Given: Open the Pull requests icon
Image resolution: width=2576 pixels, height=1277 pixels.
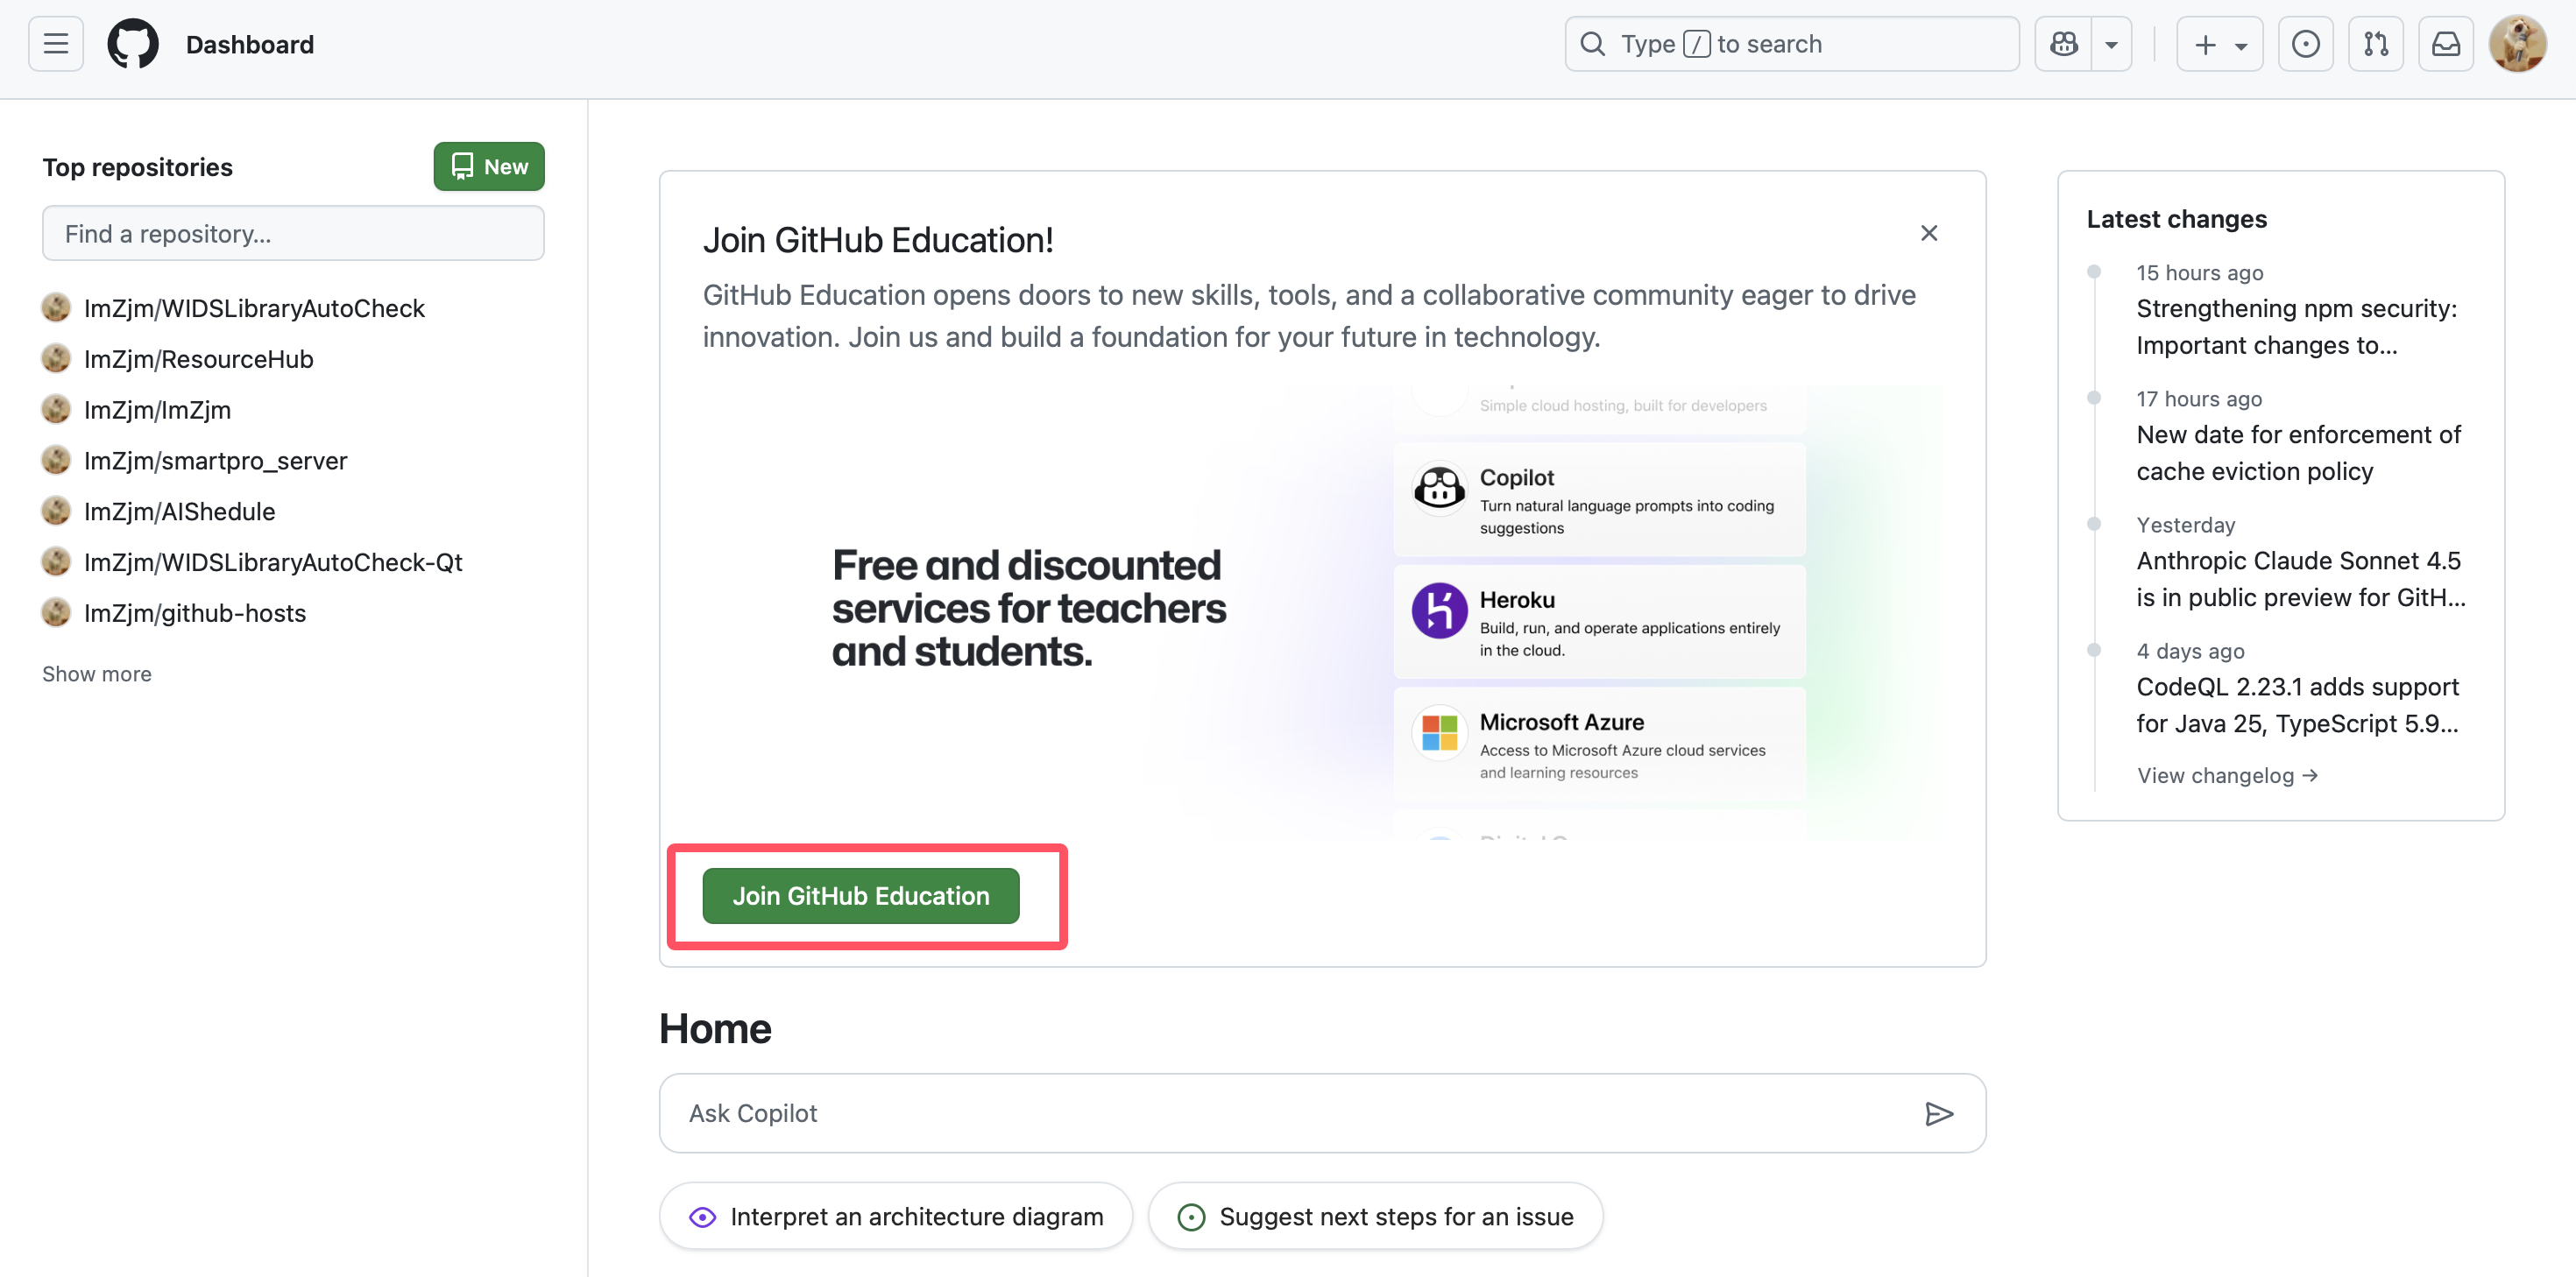Looking at the screenshot, I should (x=2375, y=44).
